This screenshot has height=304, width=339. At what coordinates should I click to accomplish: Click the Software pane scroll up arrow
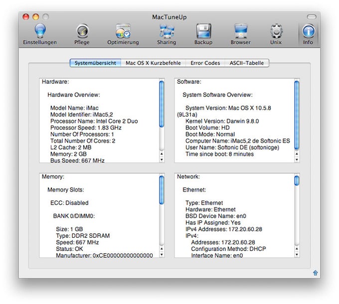(x=297, y=154)
